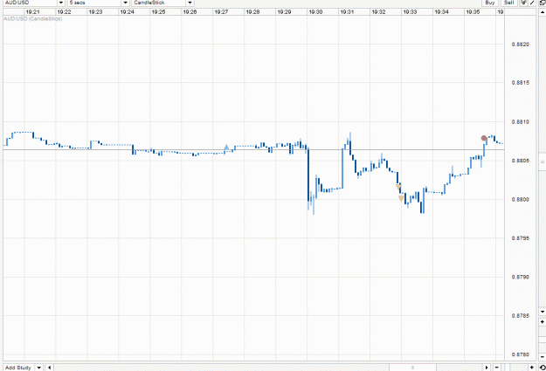Click the 10:21 time axis label
The width and height of the screenshot is (546, 371).
click(x=32, y=12)
